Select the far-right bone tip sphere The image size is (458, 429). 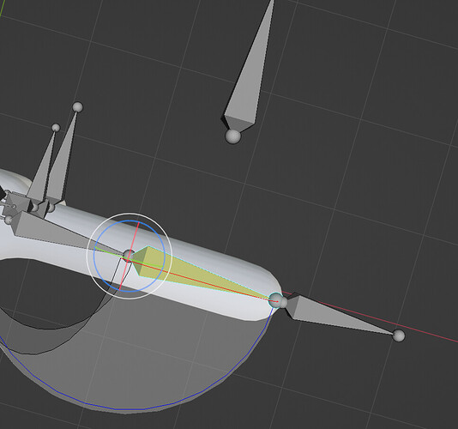[x=399, y=335]
